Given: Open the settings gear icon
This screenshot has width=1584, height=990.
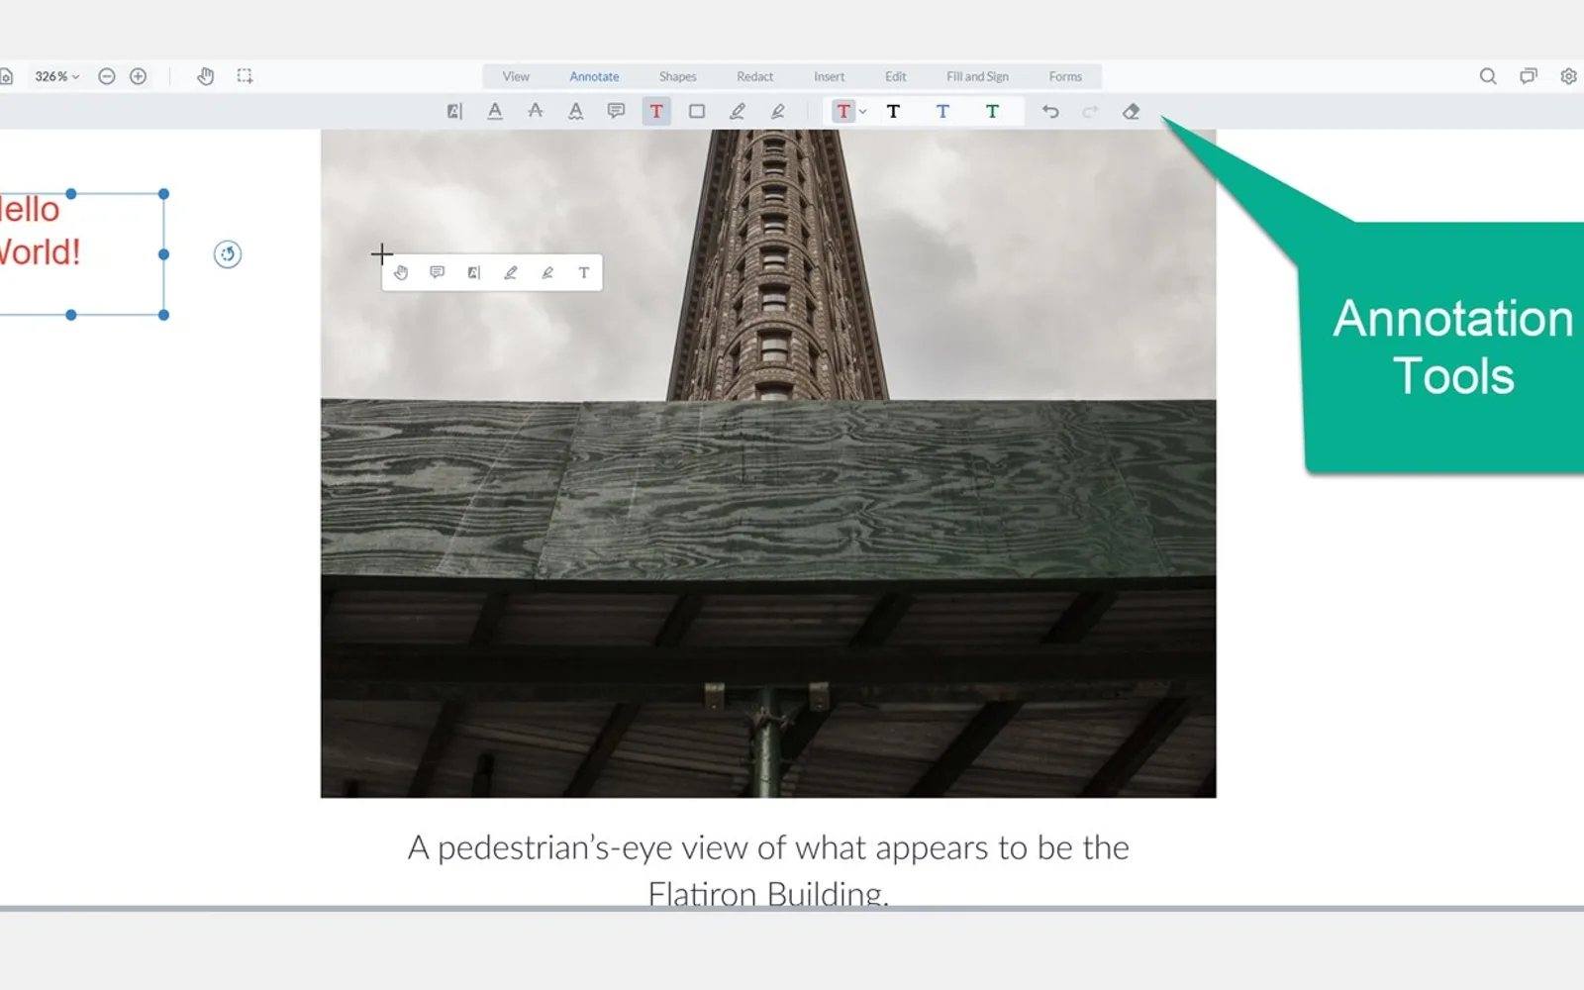Looking at the screenshot, I should click(1569, 76).
